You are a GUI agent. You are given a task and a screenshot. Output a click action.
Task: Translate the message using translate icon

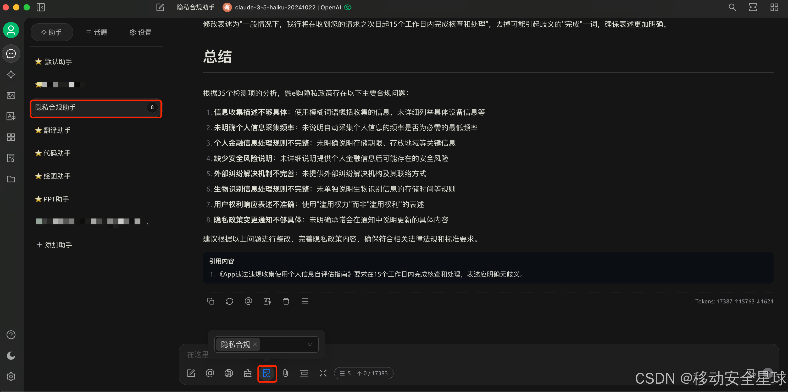(267, 301)
